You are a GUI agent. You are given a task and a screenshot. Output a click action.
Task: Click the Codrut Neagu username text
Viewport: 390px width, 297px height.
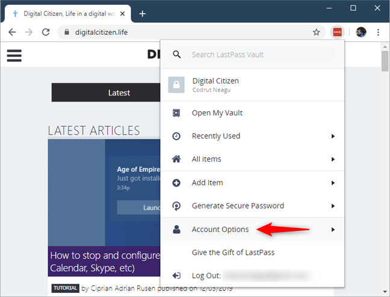(211, 90)
